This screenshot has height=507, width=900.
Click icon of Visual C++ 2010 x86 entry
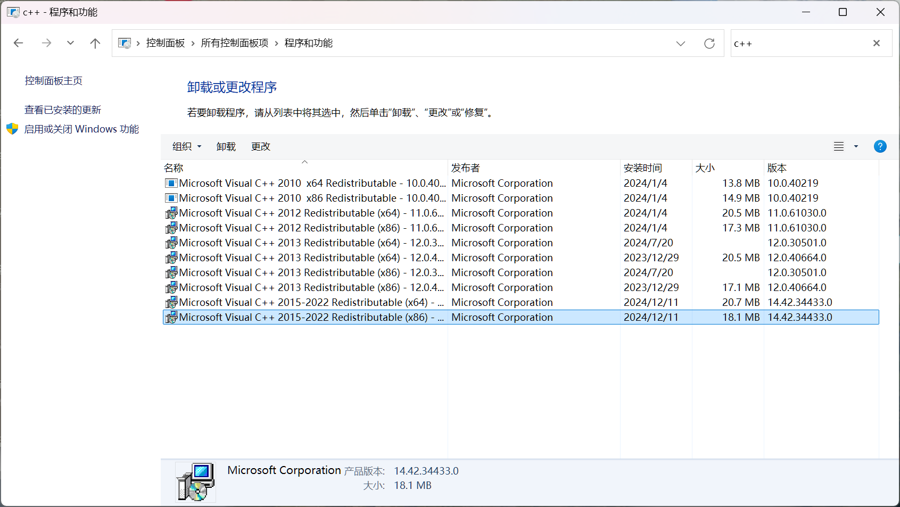point(171,198)
